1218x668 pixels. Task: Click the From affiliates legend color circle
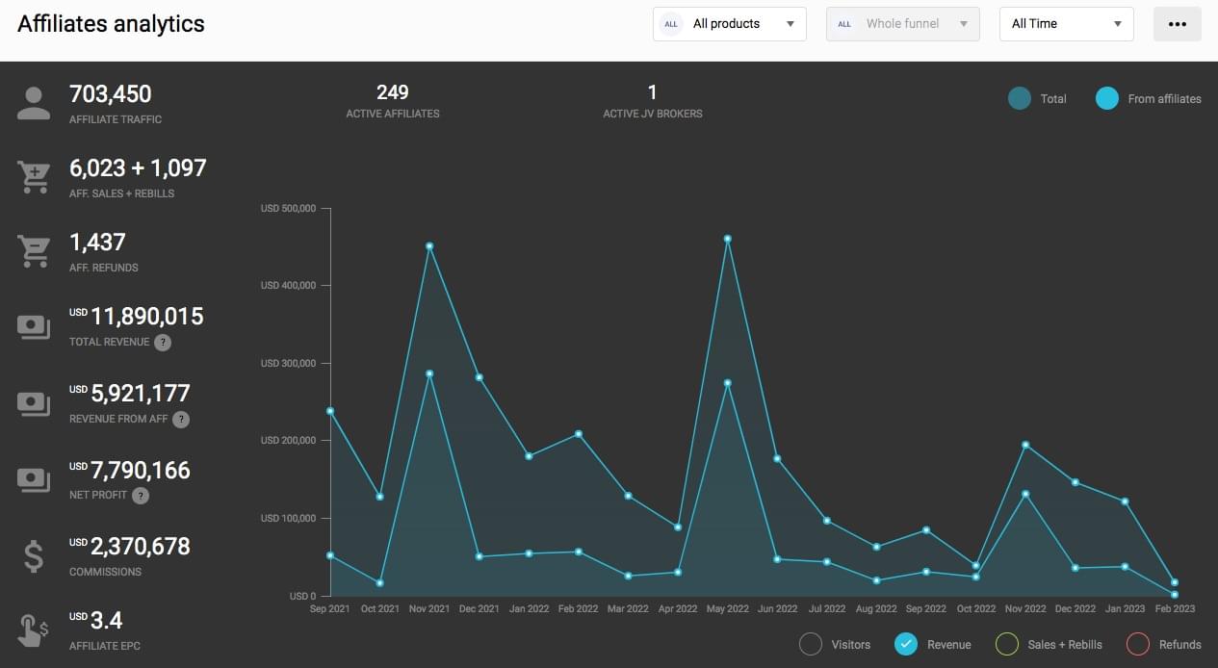coord(1107,98)
